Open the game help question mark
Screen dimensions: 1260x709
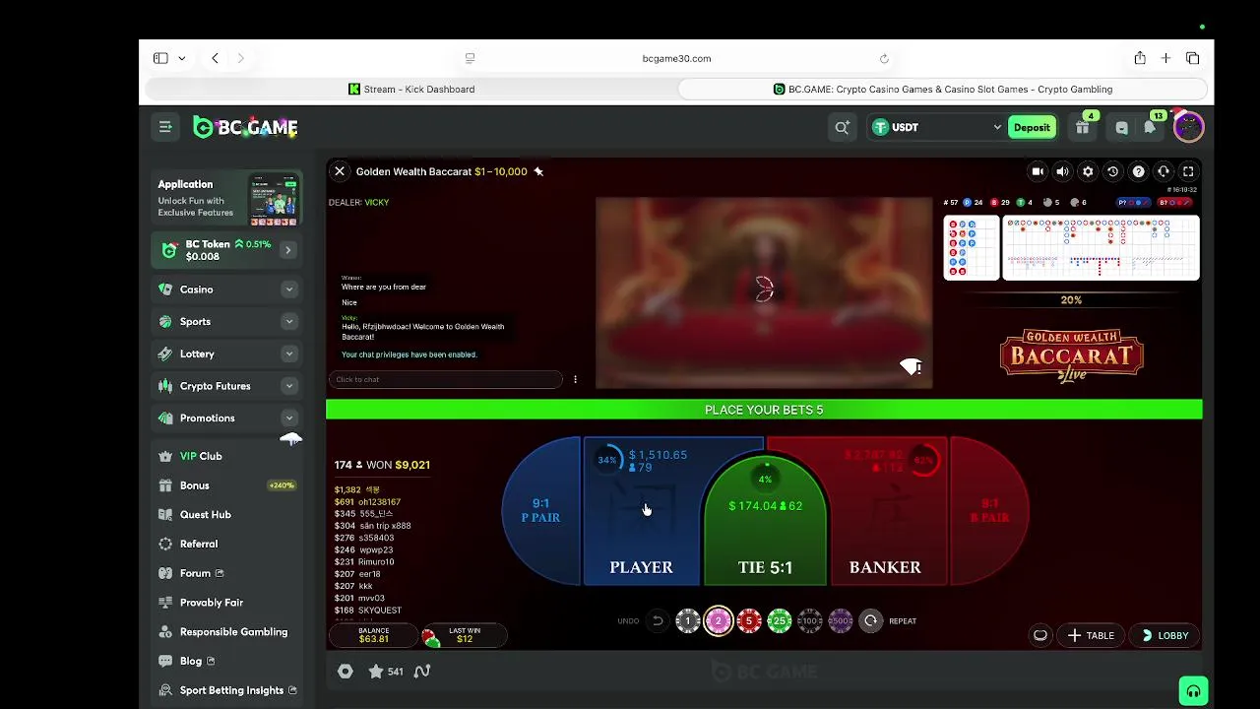(1138, 171)
